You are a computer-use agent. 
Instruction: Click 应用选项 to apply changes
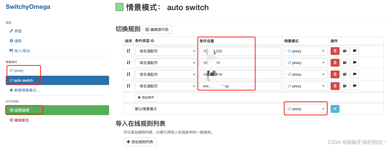tap(57, 110)
